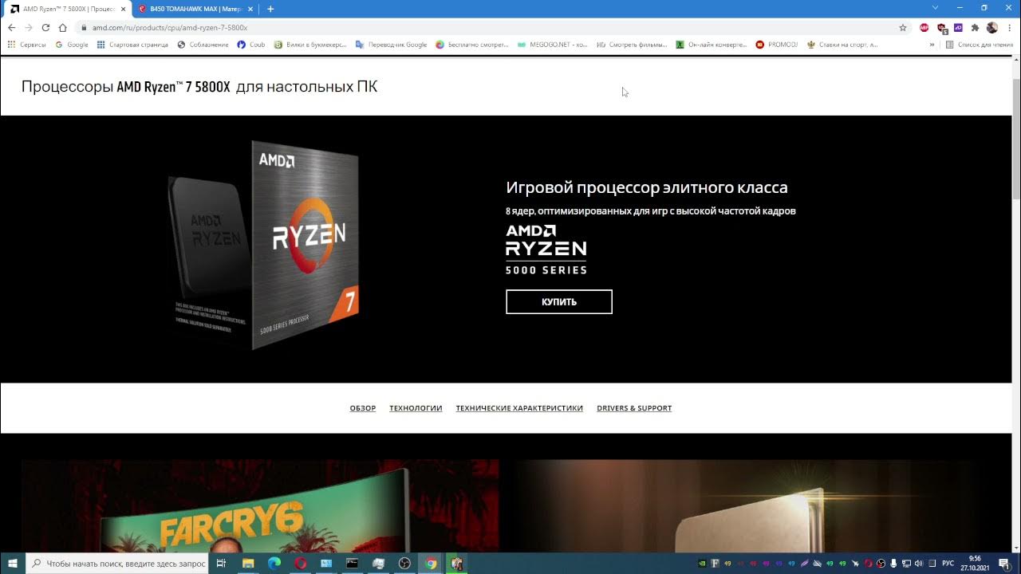Open a new browser tab with plus
The image size is (1021, 574).
point(270,9)
